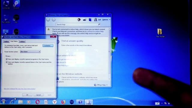Select the Start Menu tab

tap(14, 41)
